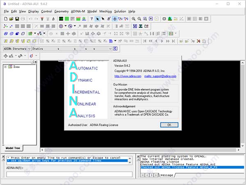This screenshot has height=185, width=246.
Task: Click the black-green oscilloscope display icon
Action: (61, 19)
